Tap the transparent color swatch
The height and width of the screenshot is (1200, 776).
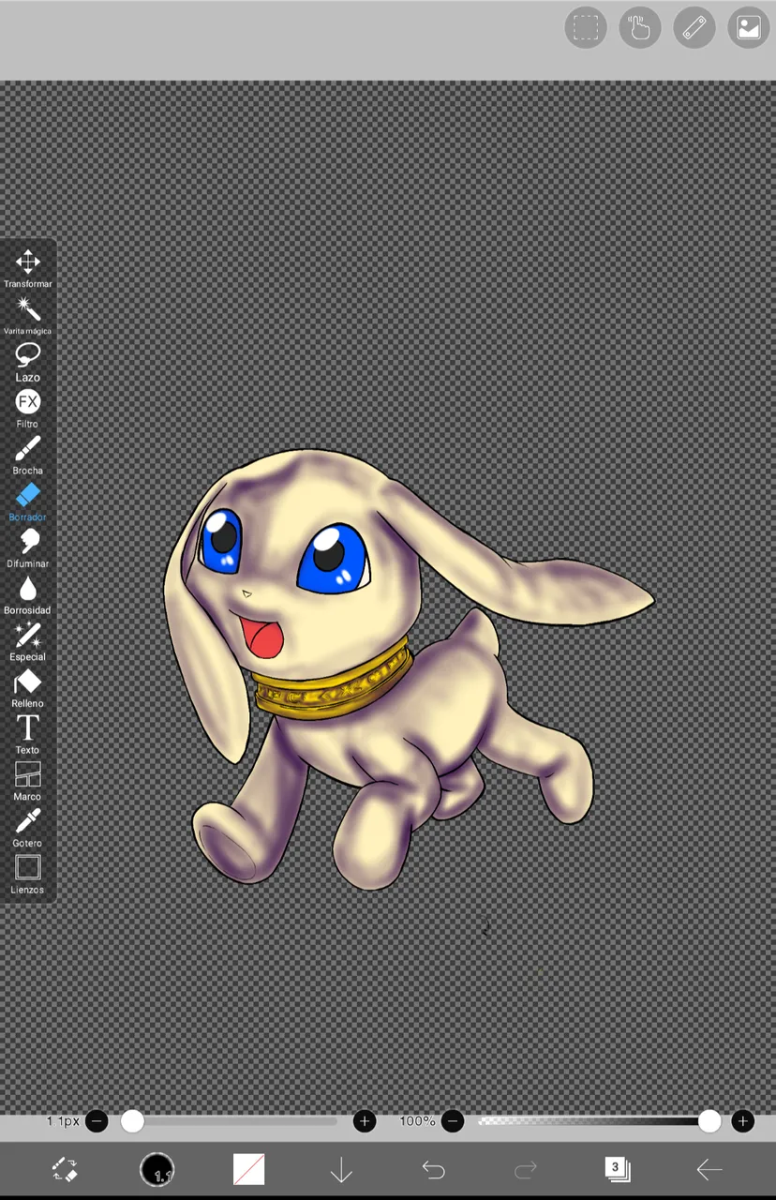pyautogui.click(x=249, y=1169)
